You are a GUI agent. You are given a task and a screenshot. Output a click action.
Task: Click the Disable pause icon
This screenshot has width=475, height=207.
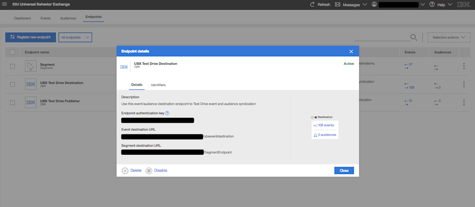click(149, 171)
